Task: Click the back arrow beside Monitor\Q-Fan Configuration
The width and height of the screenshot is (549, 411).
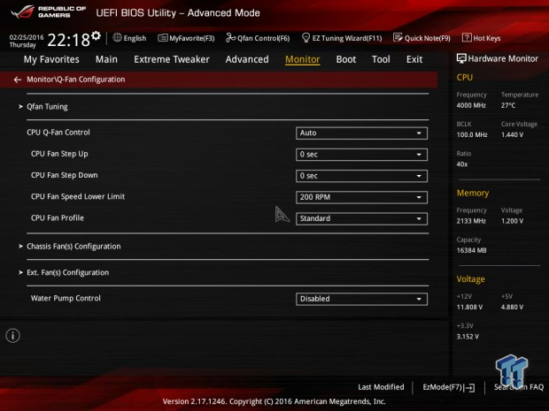Action: (x=18, y=80)
